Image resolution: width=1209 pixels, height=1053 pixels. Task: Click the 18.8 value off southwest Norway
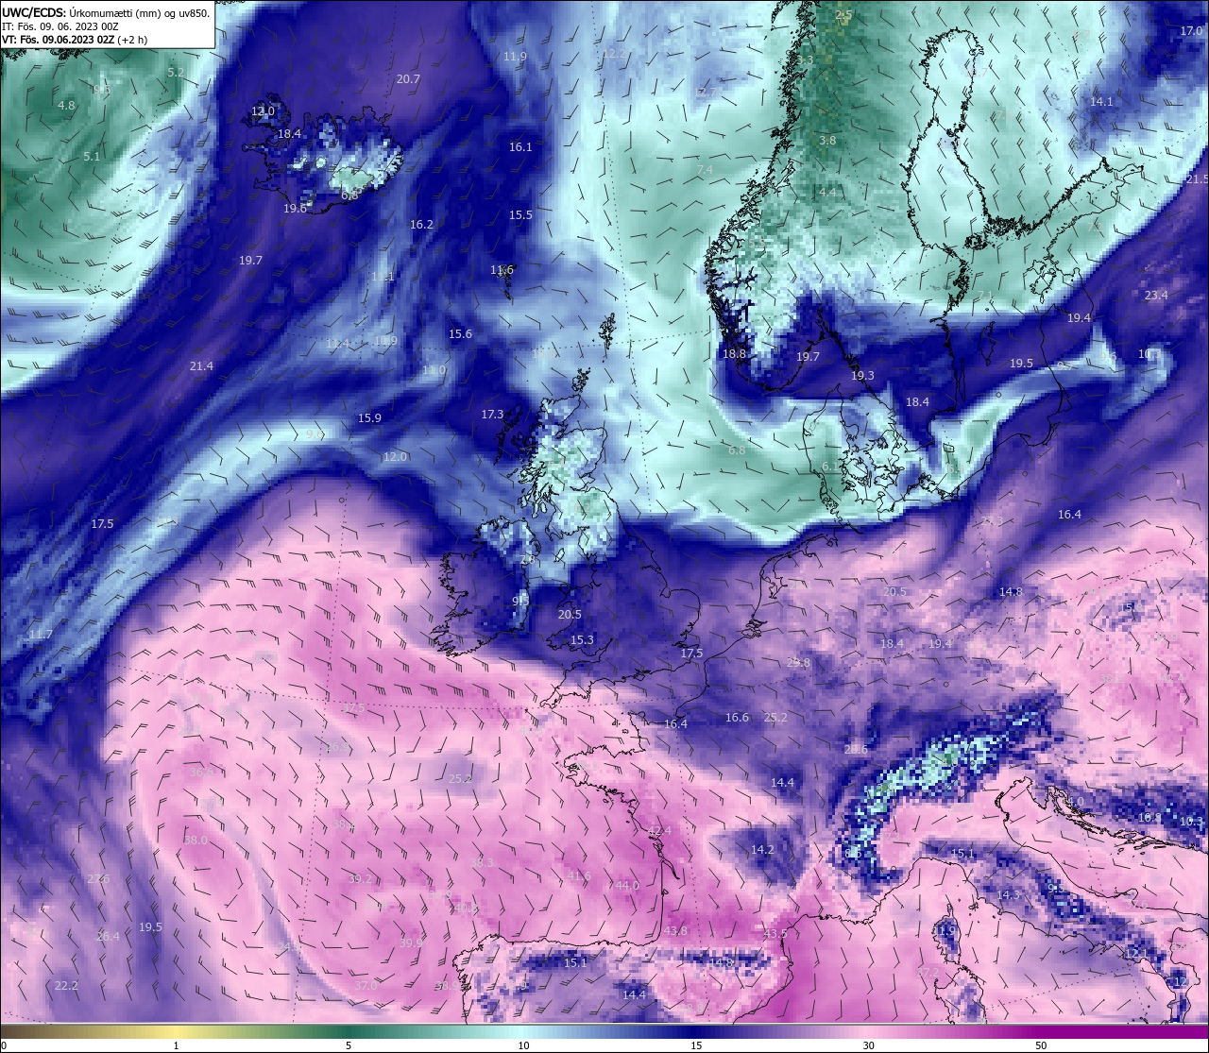pyautogui.click(x=734, y=354)
